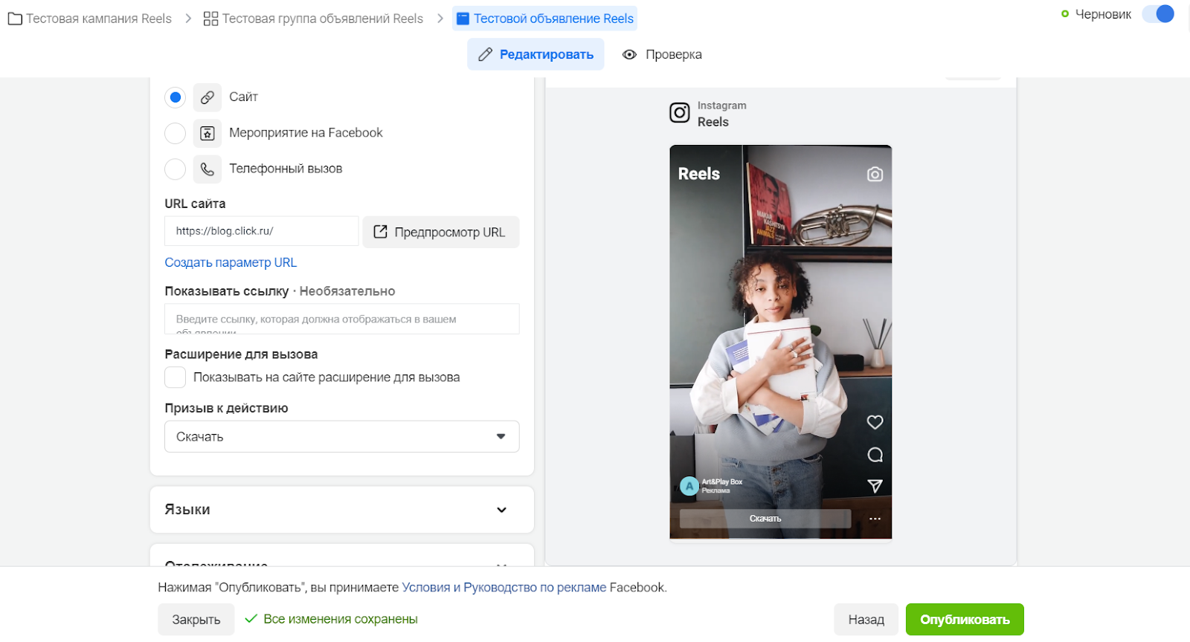Check the call extension checkbox

pos(175,377)
